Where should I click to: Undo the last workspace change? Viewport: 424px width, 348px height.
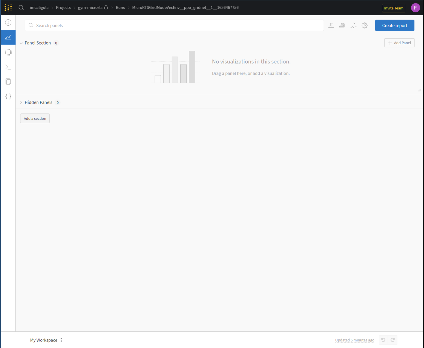383,340
